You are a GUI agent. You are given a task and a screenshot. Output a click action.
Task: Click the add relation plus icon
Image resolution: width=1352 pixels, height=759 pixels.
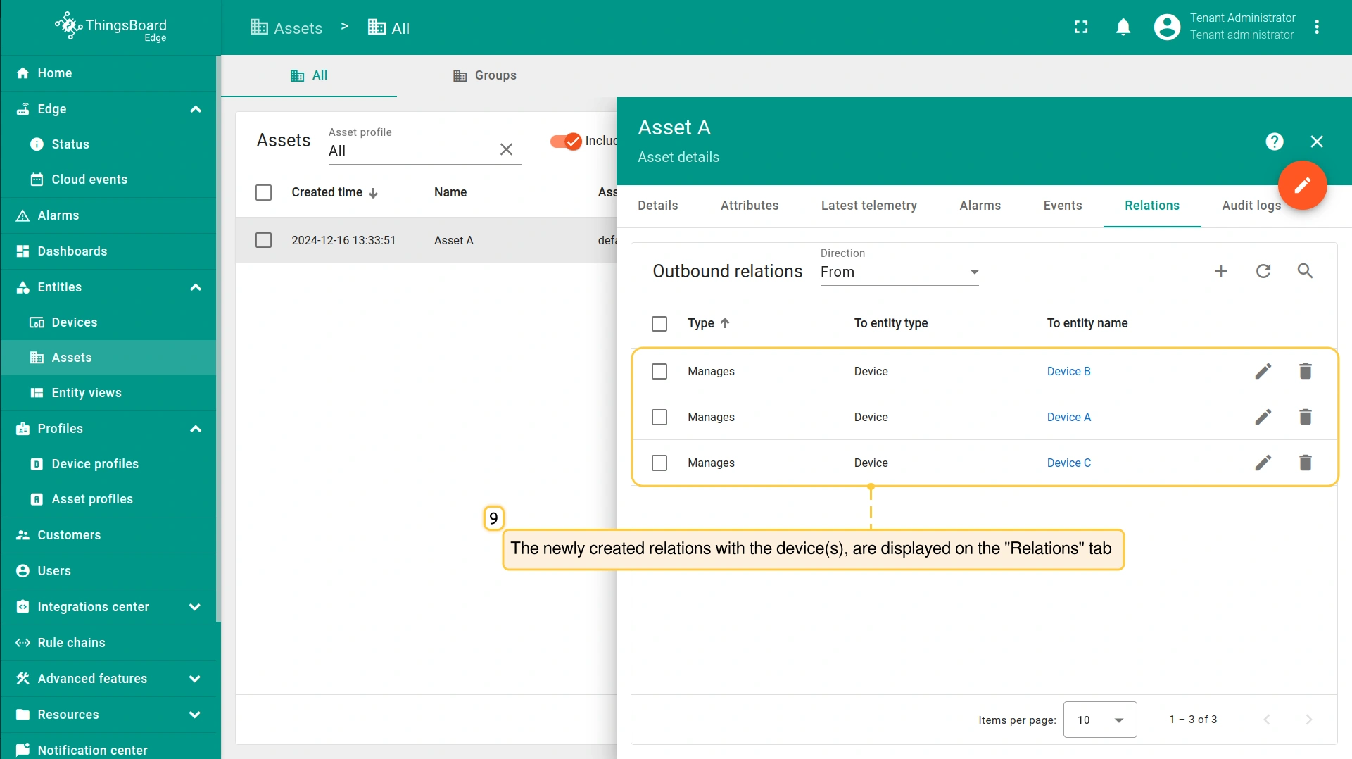(x=1221, y=271)
